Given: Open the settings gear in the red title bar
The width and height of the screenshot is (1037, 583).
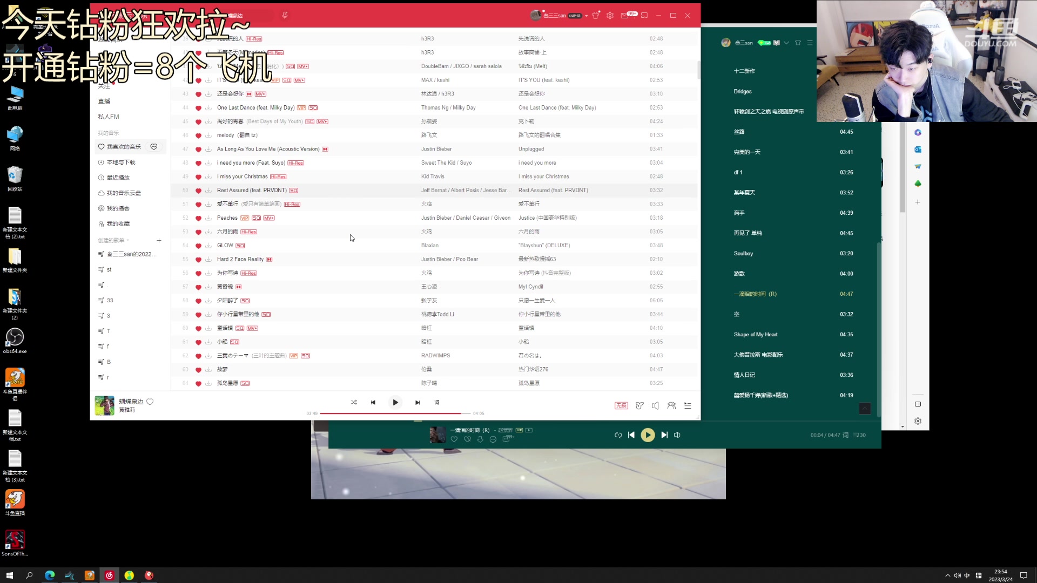Looking at the screenshot, I should coord(610,16).
